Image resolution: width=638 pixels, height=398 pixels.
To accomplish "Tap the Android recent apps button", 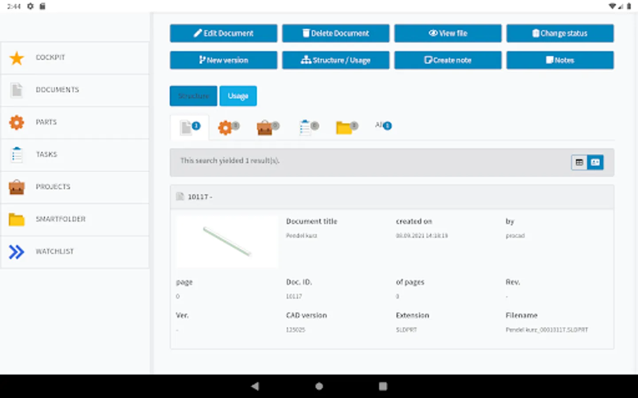I will point(383,386).
